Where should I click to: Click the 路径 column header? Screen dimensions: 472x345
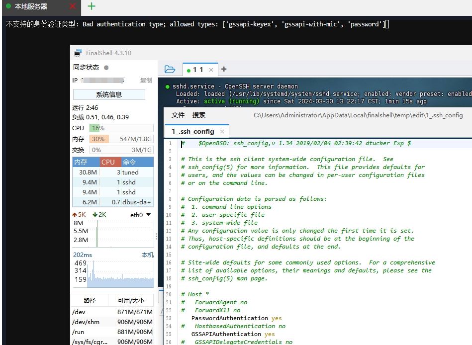(x=90, y=300)
